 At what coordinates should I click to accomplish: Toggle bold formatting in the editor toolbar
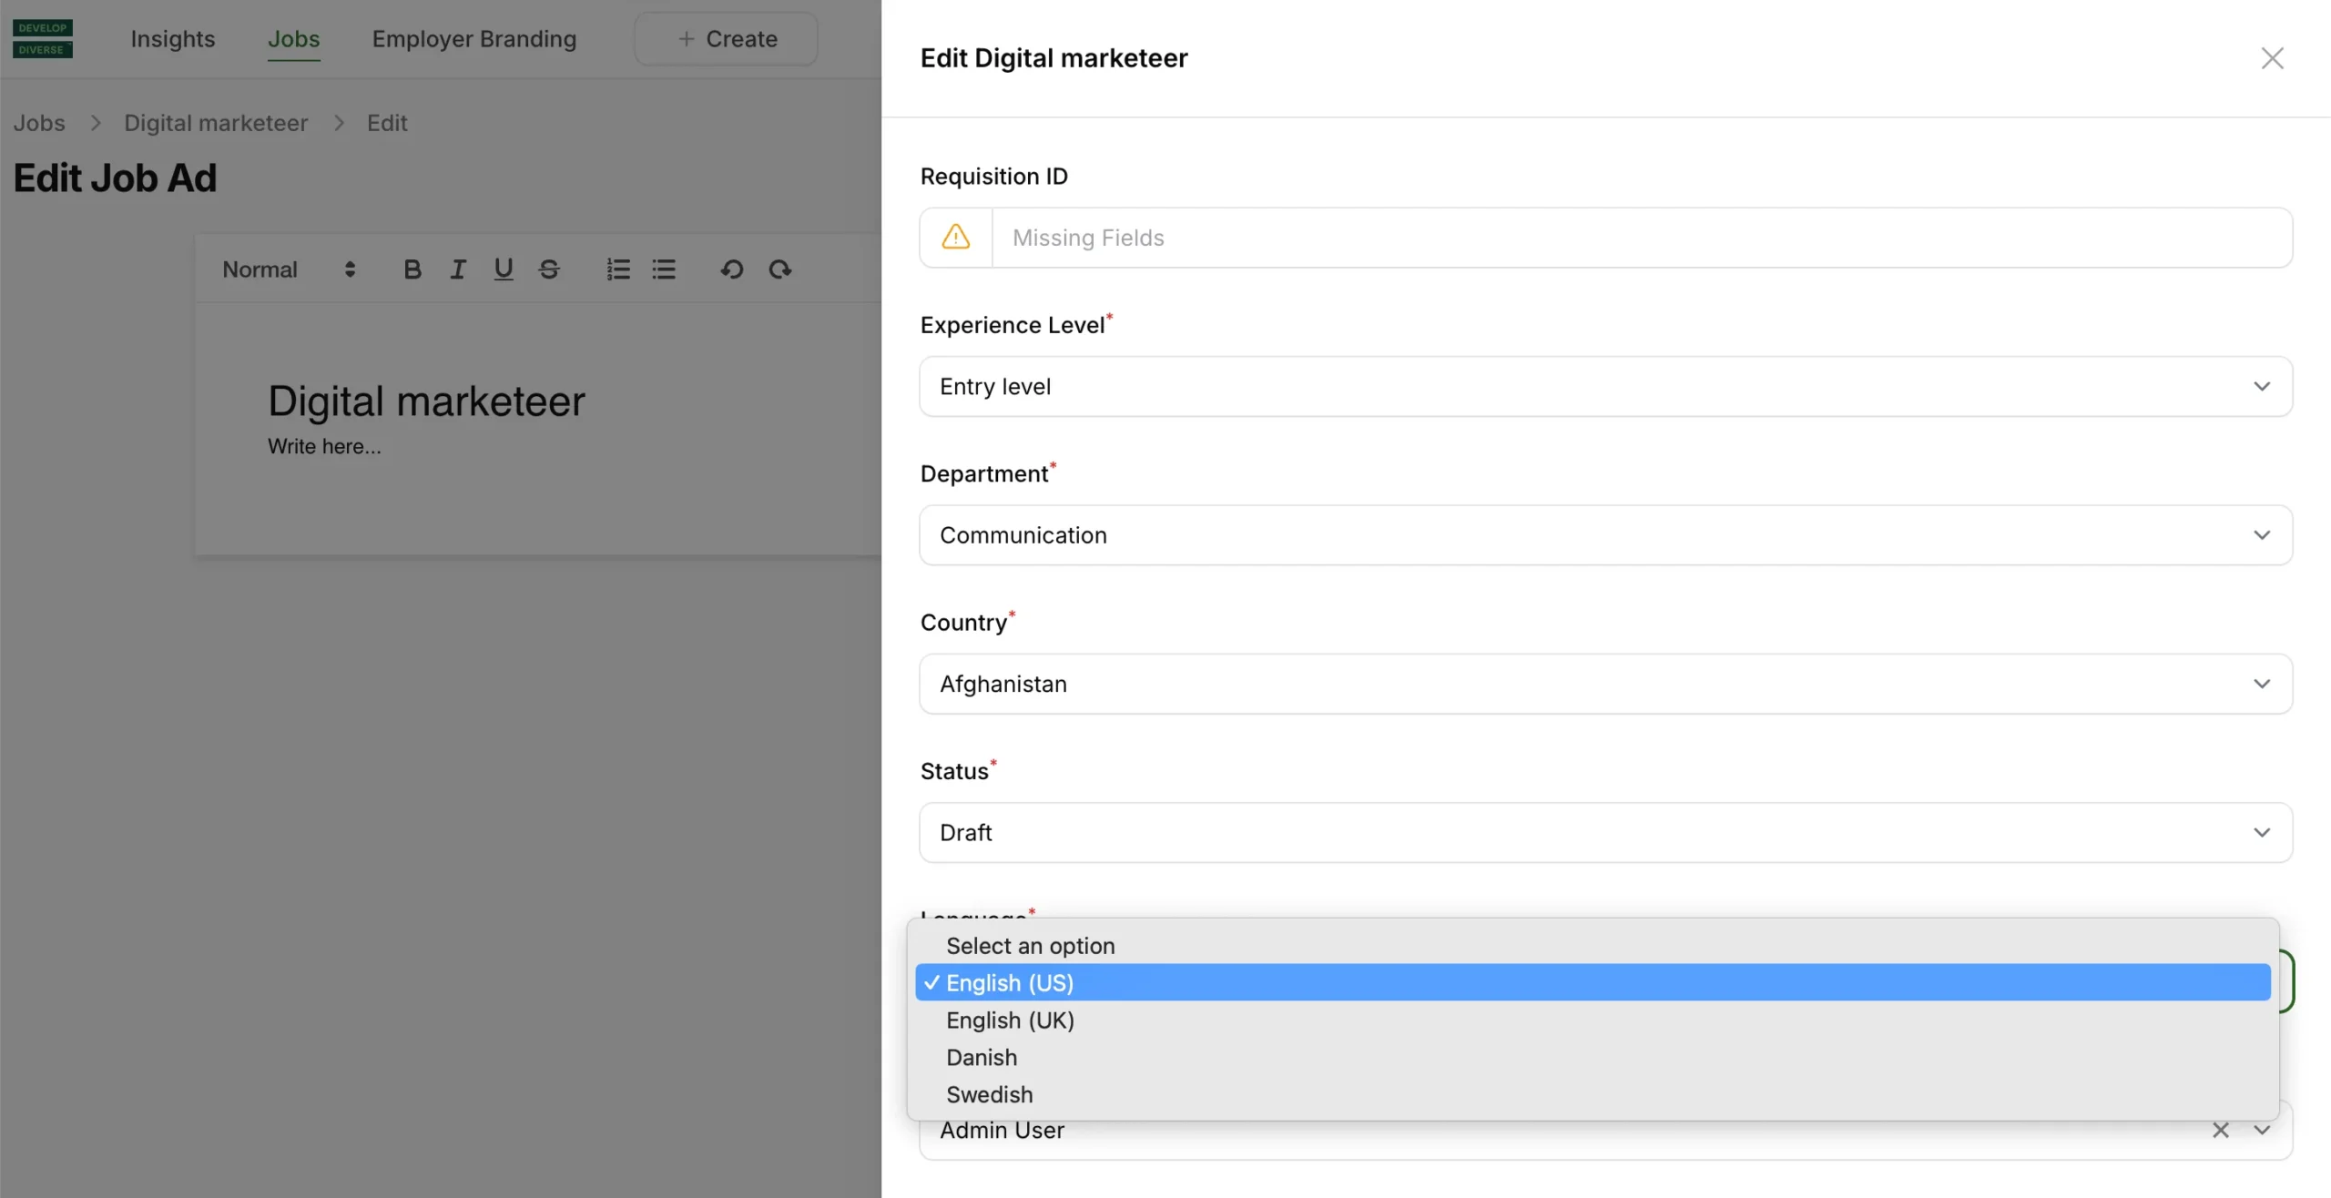coord(412,269)
